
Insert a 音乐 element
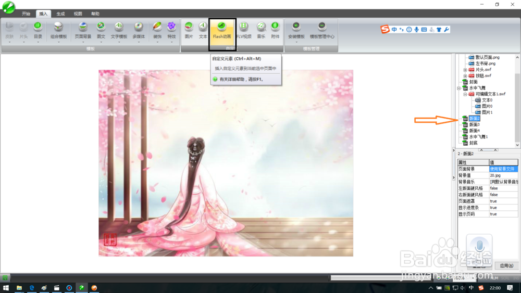click(x=261, y=30)
